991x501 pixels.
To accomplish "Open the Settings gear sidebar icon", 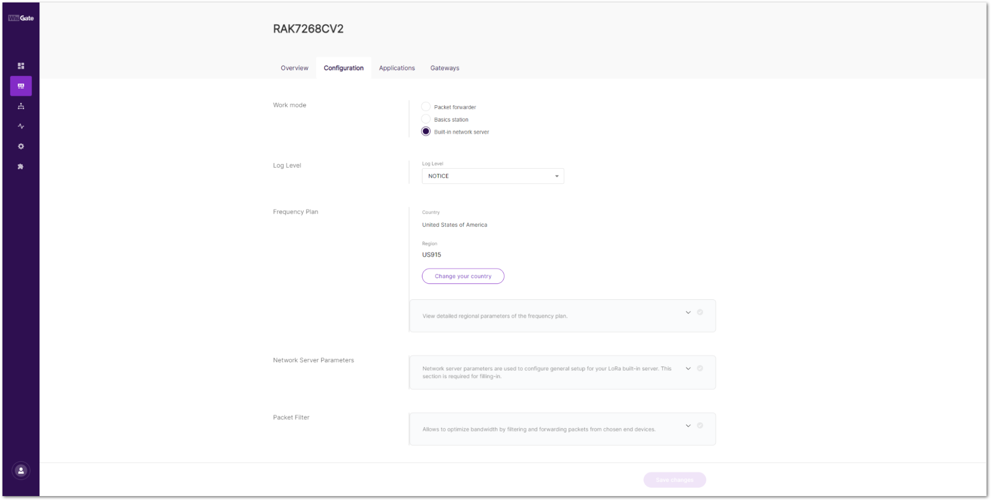I will [x=21, y=147].
